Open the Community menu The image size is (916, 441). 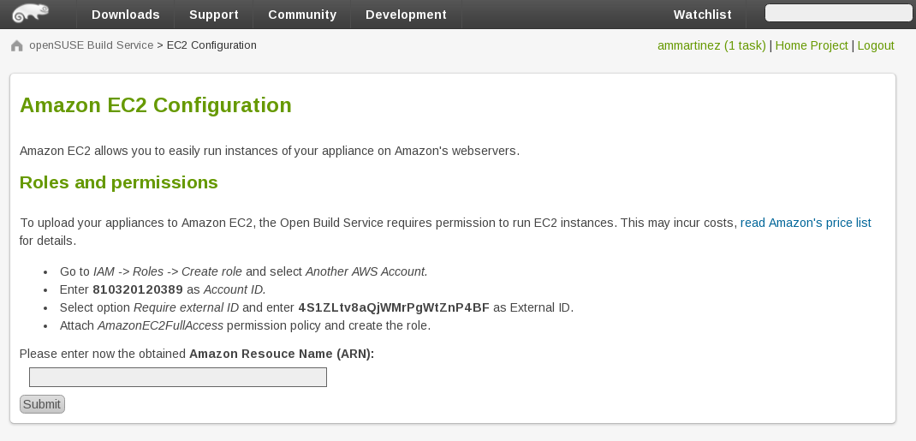click(x=302, y=15)
